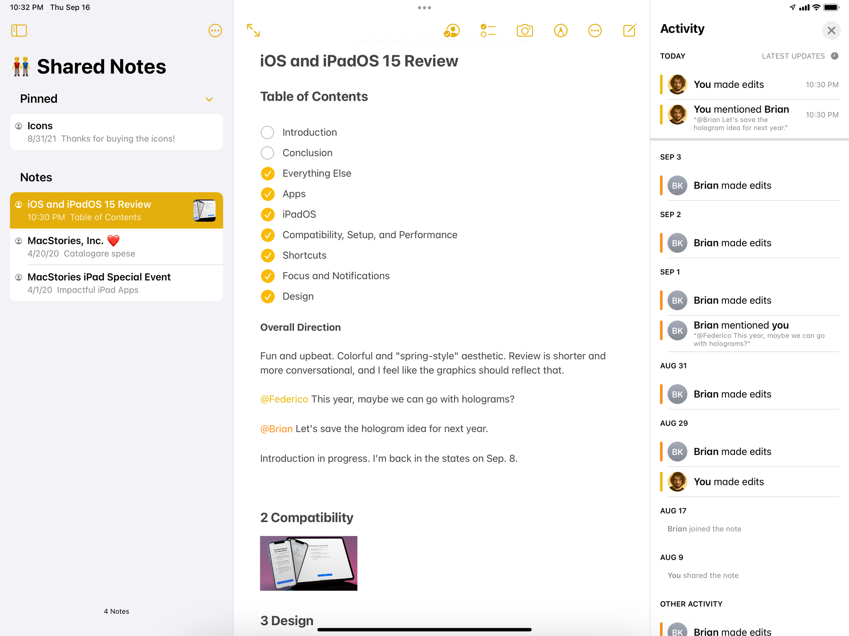The image size is (849, 636).
Task: Select the markup pen tool
Action: pos(560,30)
